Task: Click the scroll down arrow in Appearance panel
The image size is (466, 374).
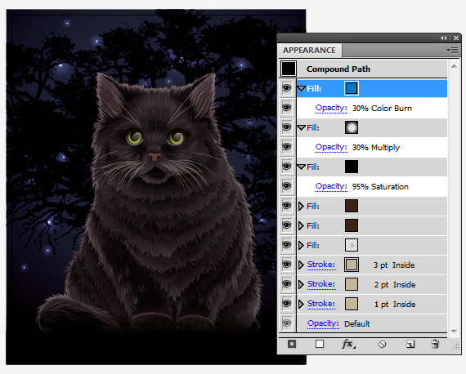Action: [x=454, y=331]
